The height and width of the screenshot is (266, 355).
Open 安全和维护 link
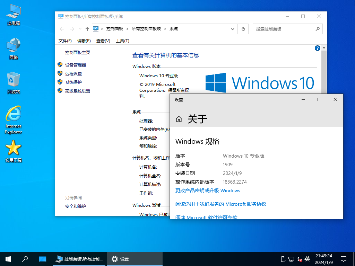(x=75, y=206)
